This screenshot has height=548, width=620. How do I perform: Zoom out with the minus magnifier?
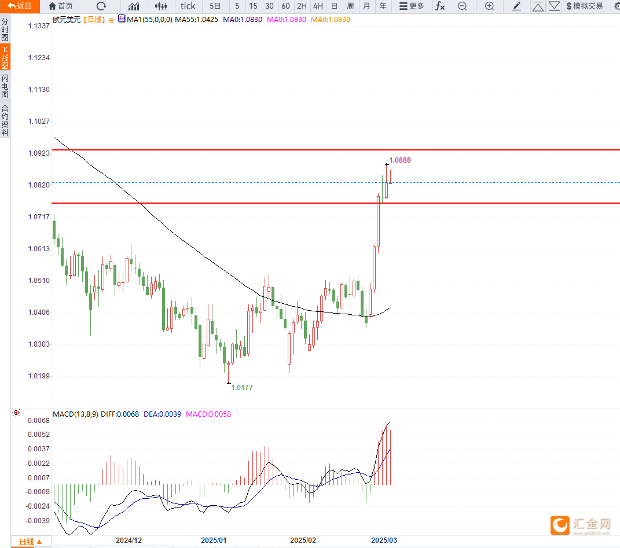[x=462, y=6]
